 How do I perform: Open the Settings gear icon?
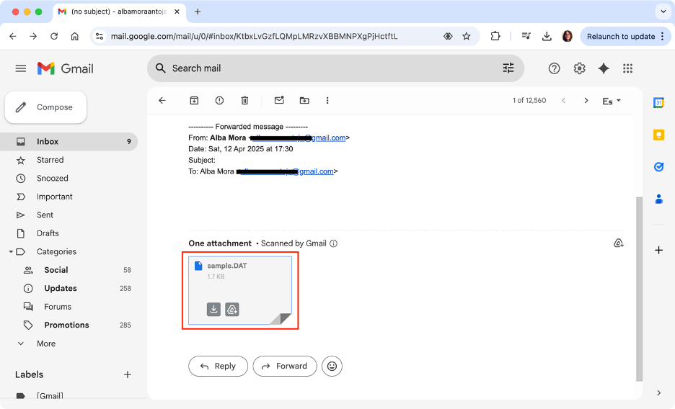579,68
